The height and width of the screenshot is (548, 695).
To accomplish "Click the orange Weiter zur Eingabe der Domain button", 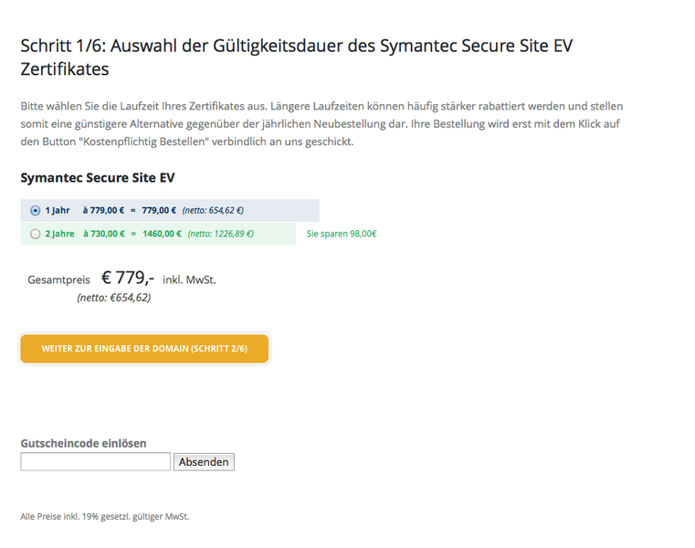I will pyautogui.click(x=144, y=349).
